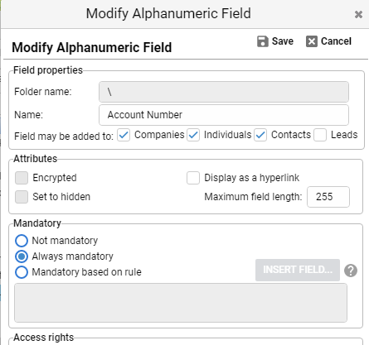Click the Cancel X box icon
This screenshot has width=369, height=345.
click(312, 41)
